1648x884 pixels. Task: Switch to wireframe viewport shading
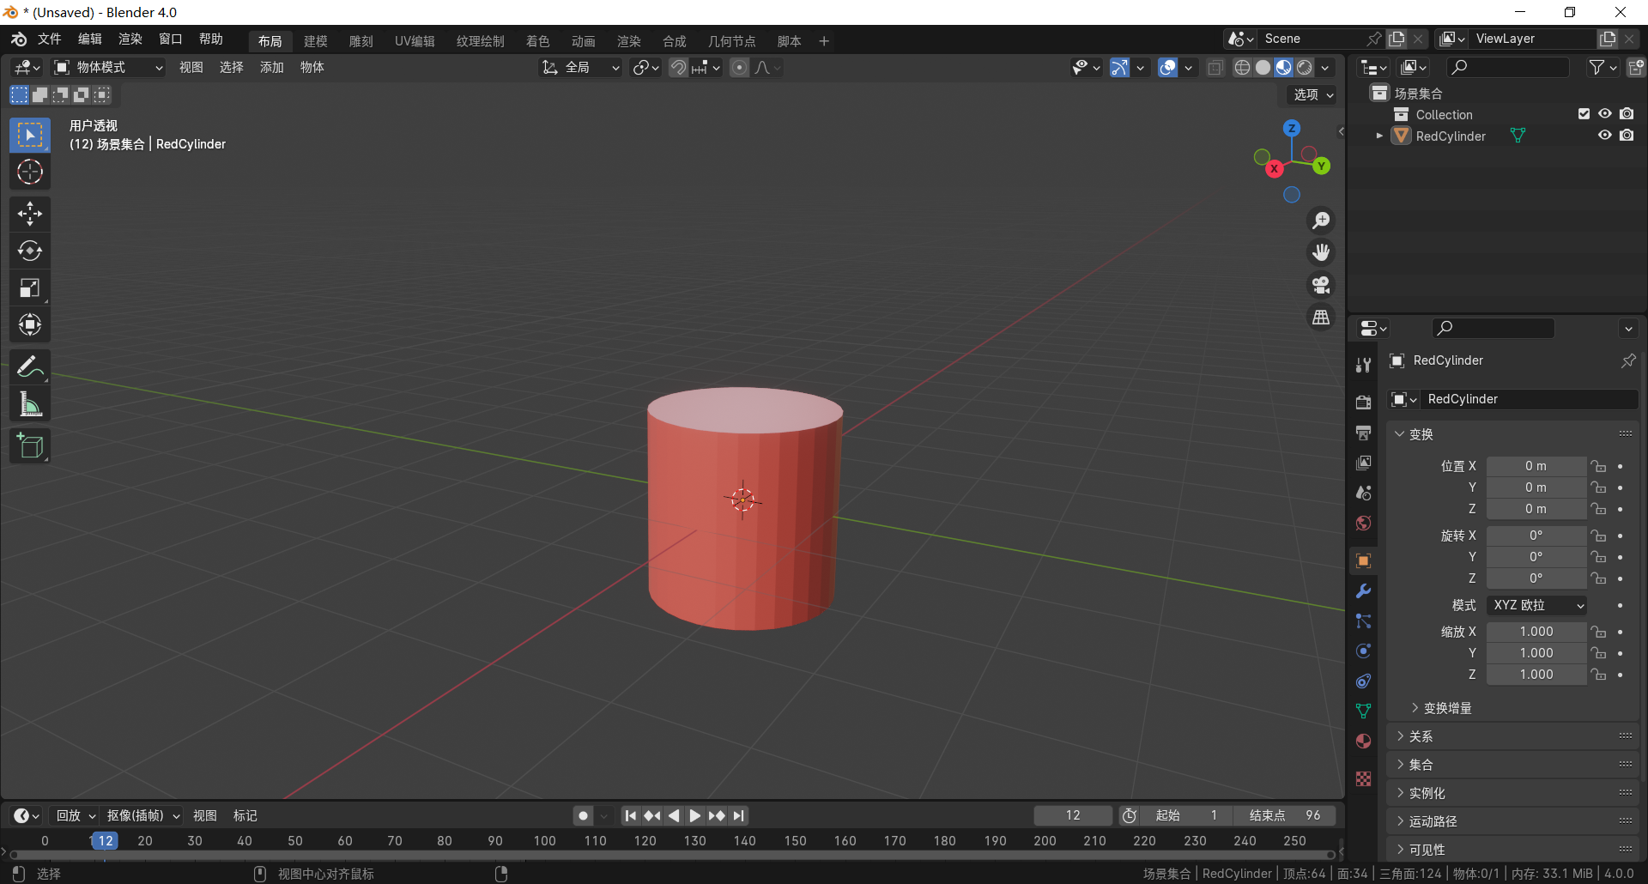tap(1242, 67)
